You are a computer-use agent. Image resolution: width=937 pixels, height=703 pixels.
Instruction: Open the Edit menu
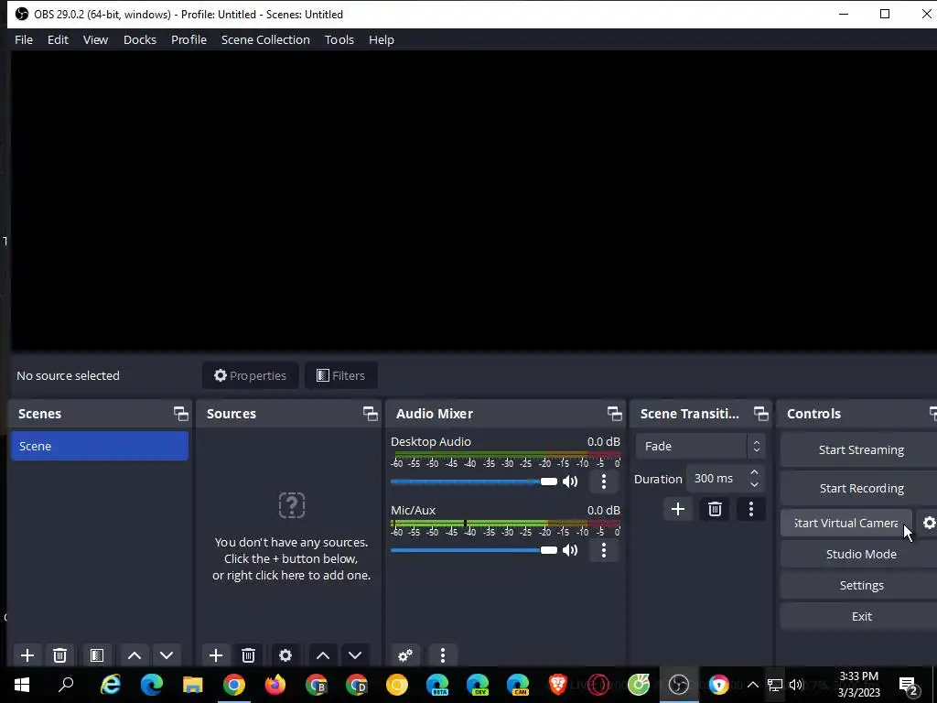(x=58, y=40)
